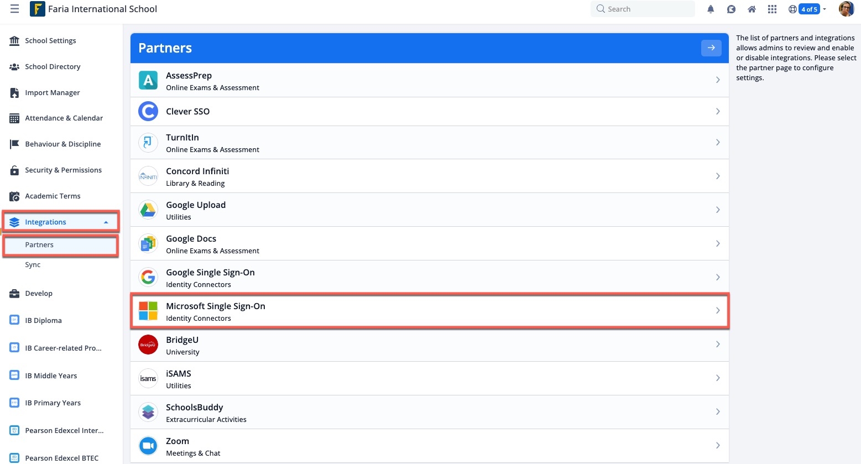Image resolution: width=861 pixels, height=464 pixels.
Task: Open the apps grid launcher
Action: coord(772,9)
